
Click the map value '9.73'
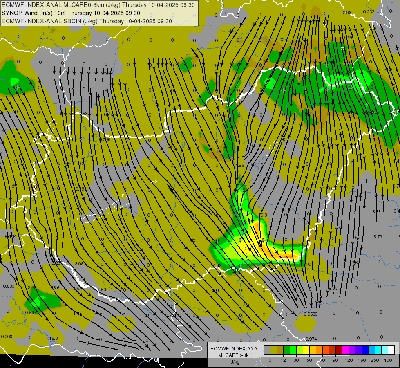point(333,288)
